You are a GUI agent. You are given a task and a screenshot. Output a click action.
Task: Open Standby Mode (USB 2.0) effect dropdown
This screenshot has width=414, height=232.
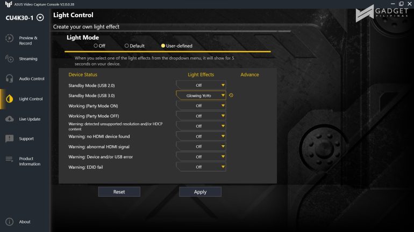[x=201, y=85]
